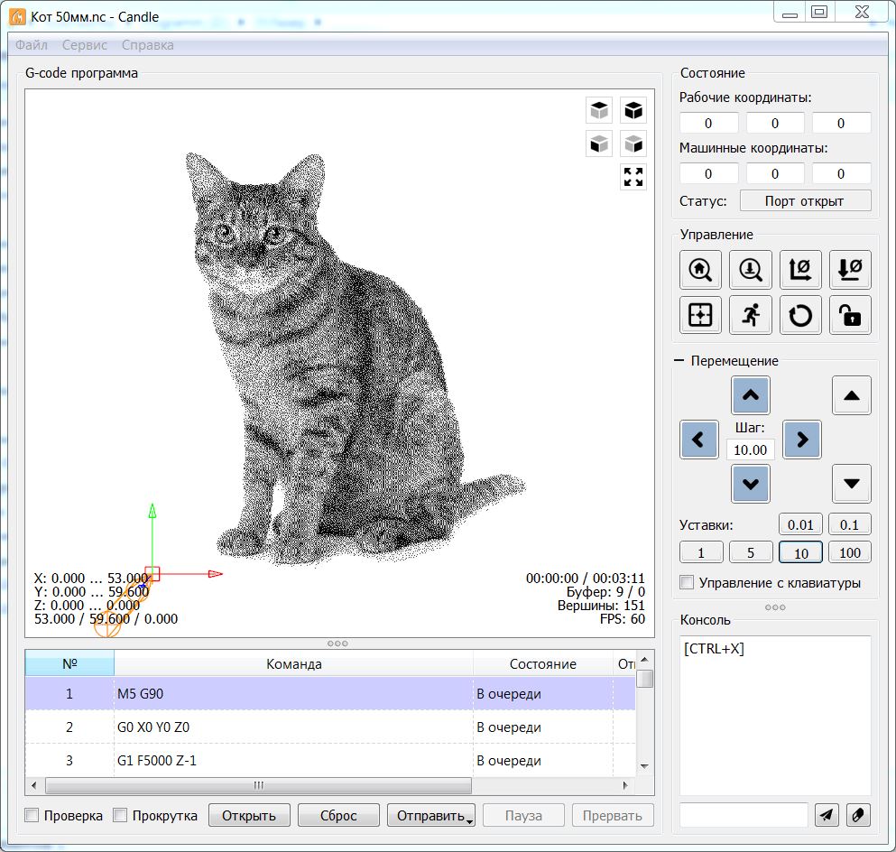Screen dimensions: 896x852
Task: Jog X axis right with right chevron
Action: point(802,440)
